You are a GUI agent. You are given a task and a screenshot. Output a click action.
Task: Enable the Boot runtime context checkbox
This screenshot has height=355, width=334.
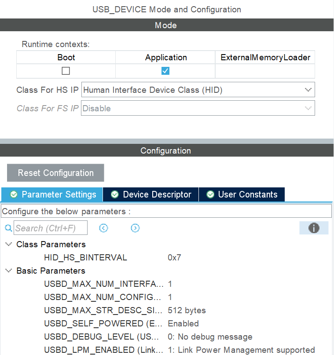(66, 71)
